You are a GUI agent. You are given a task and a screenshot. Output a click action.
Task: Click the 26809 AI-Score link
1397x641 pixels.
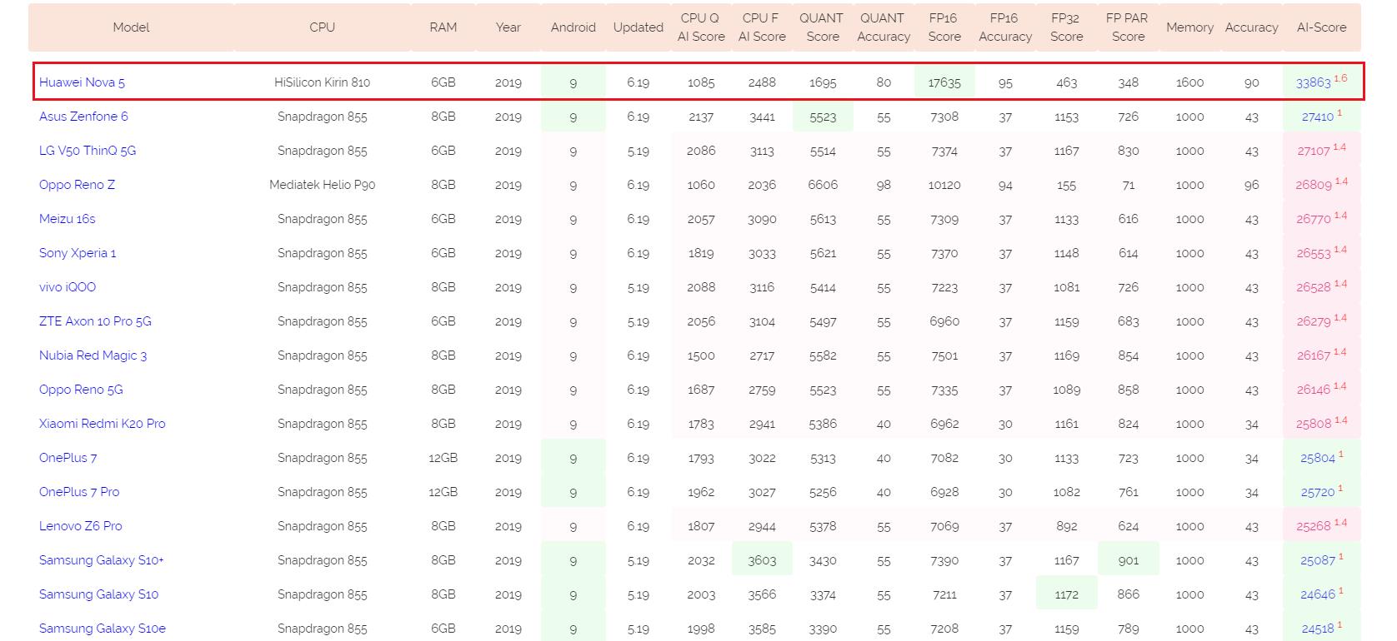coord(1314,185)
